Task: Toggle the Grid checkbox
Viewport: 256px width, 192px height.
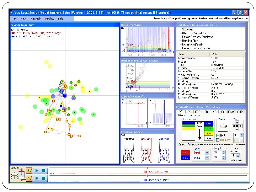Action: pos(218,135)
